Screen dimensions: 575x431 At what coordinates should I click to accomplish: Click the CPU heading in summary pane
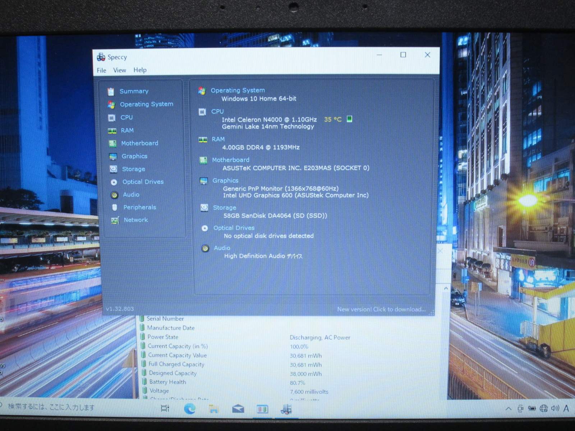point(217,111)
